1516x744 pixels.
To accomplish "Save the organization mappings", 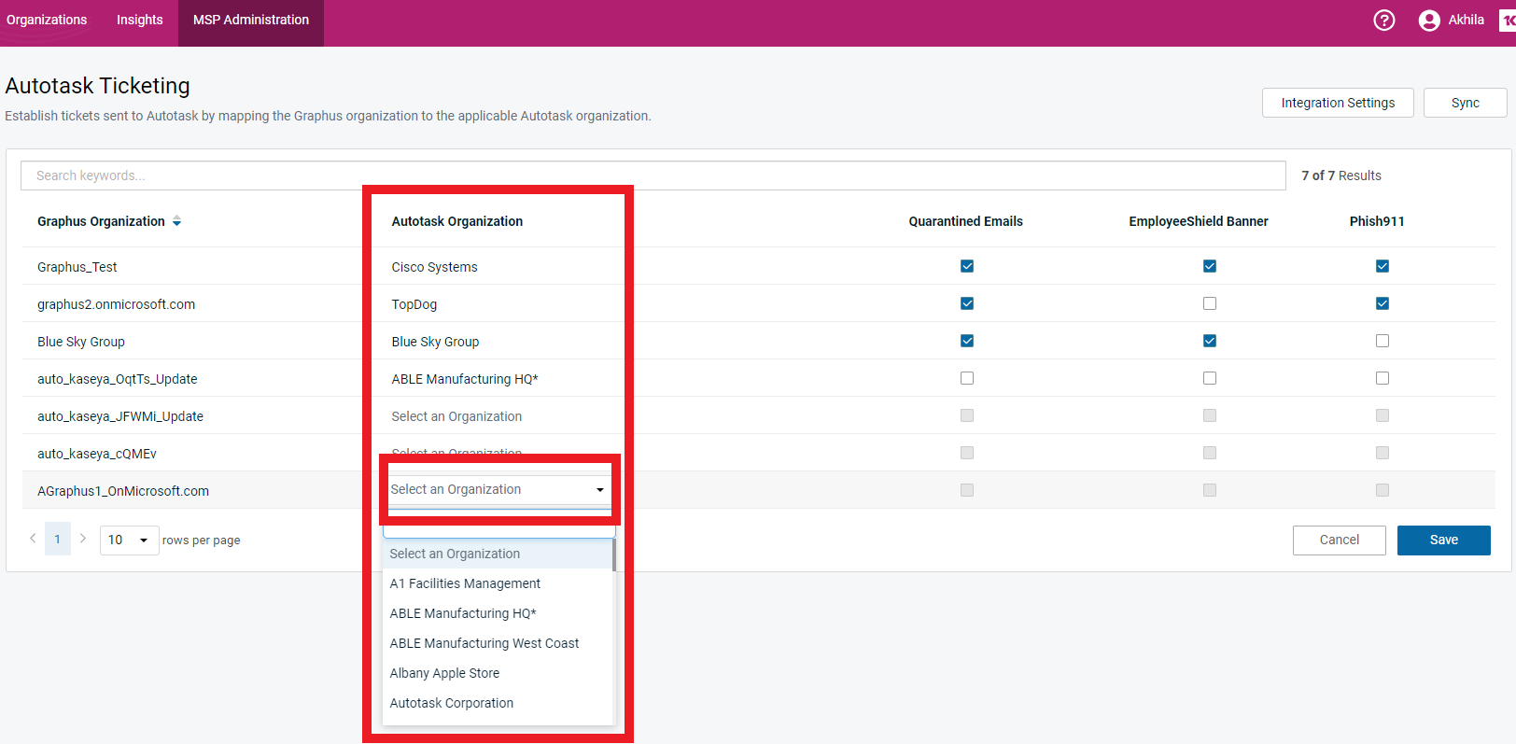I will 1444,540.
